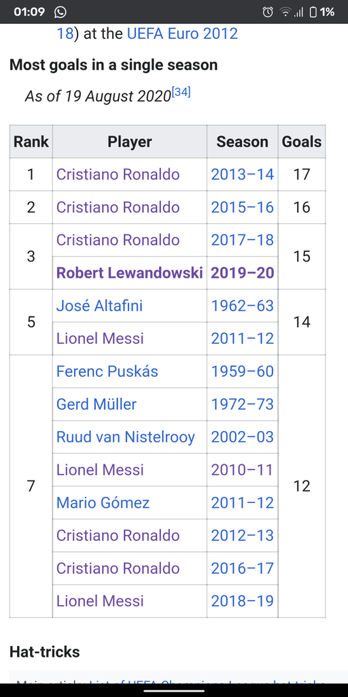The height and width of the screenshot is (697, 348).
Task: Tap the Wi-Fi status icon
Action: pos(285,12)
